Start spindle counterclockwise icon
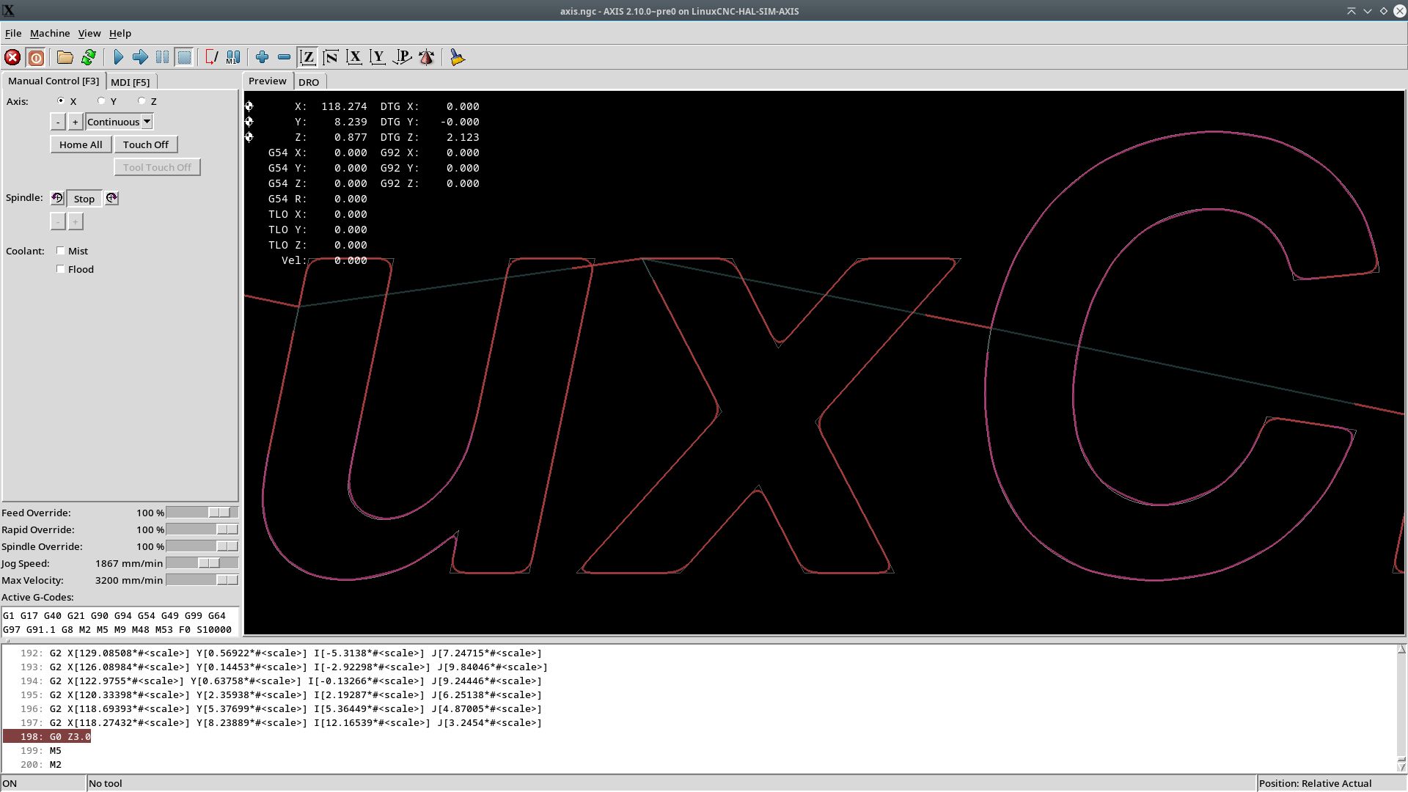Viewport: 1408px width, 792px height. [x=57, y=198]
